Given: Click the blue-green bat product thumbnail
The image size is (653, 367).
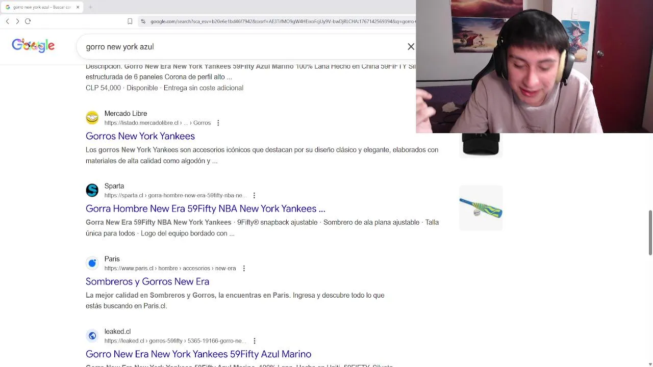Looking at the screenshot, I should click(x=481, y=208).
